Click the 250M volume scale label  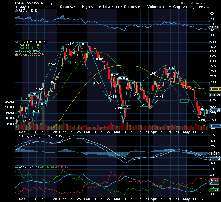pos(9,102)
